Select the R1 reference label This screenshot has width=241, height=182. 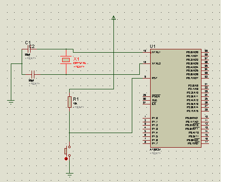(x=76, y=99)
